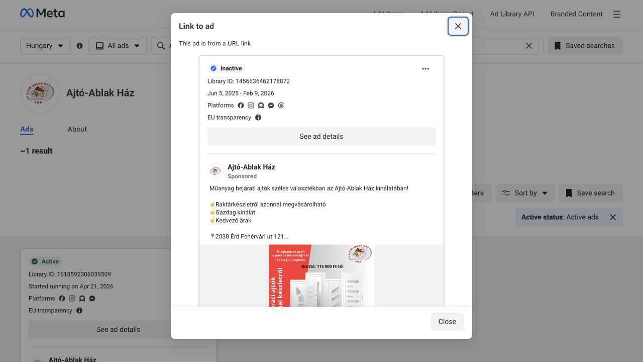Remove the Active status filter chip

613,217
